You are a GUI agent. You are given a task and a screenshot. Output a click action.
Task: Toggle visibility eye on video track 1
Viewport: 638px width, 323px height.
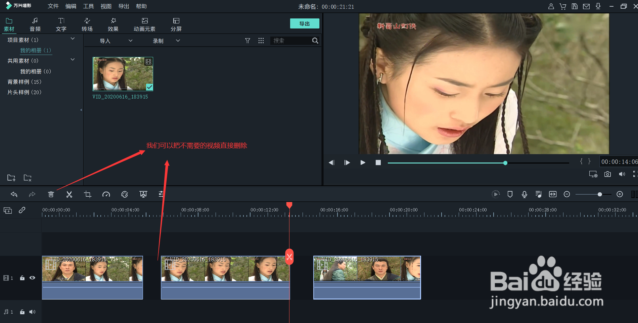(32, 278)
